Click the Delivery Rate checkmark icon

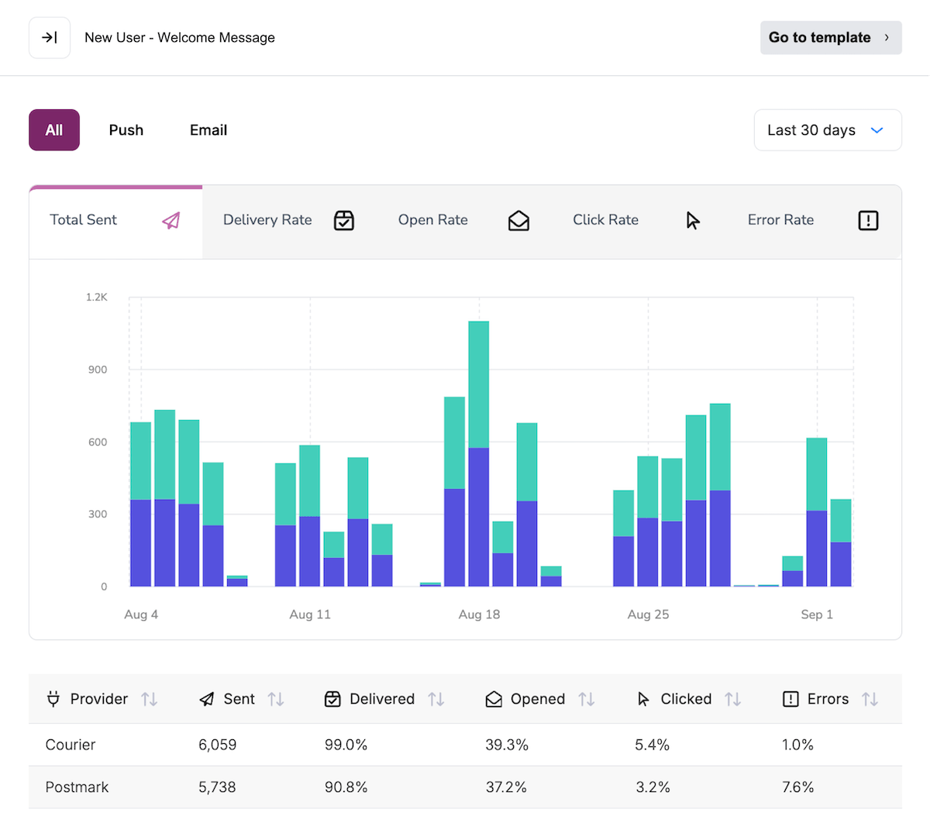click(344, 221)
